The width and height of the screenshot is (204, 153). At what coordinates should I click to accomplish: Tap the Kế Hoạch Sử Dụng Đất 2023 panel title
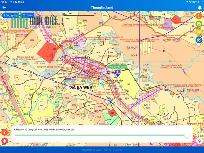click(44, 129)
